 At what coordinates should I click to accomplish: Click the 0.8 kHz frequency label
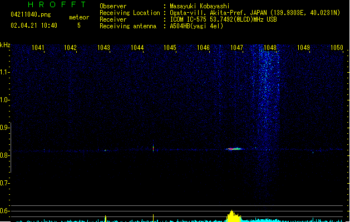point(4,155)
